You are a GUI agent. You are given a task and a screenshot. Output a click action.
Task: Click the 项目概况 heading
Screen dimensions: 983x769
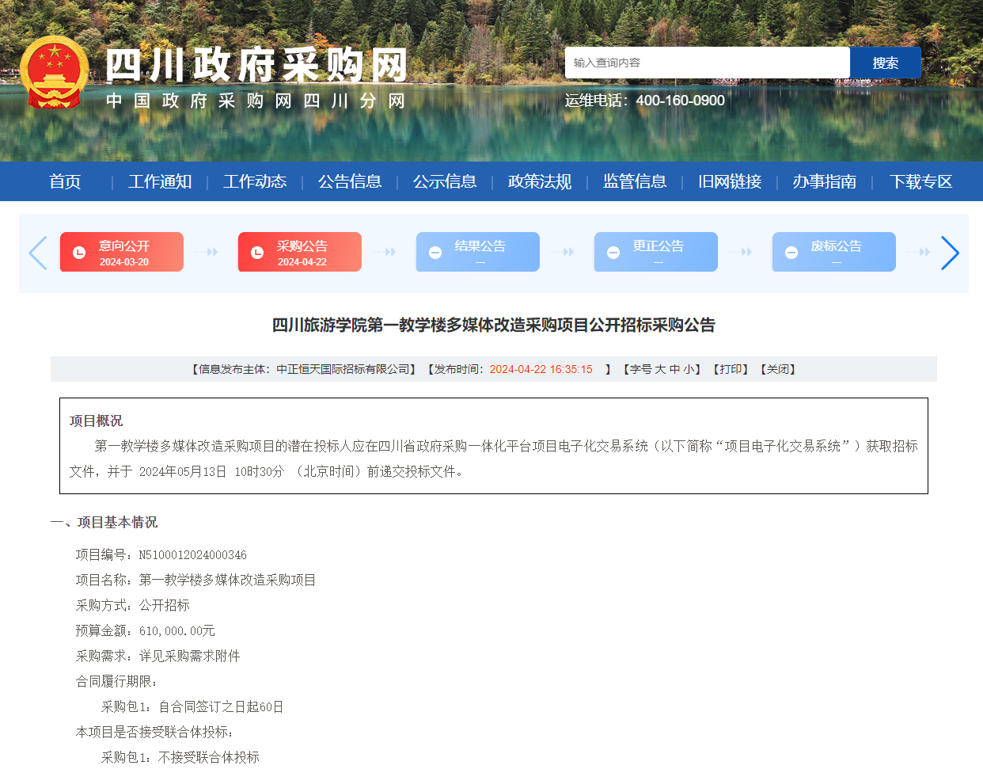point(97,421)
